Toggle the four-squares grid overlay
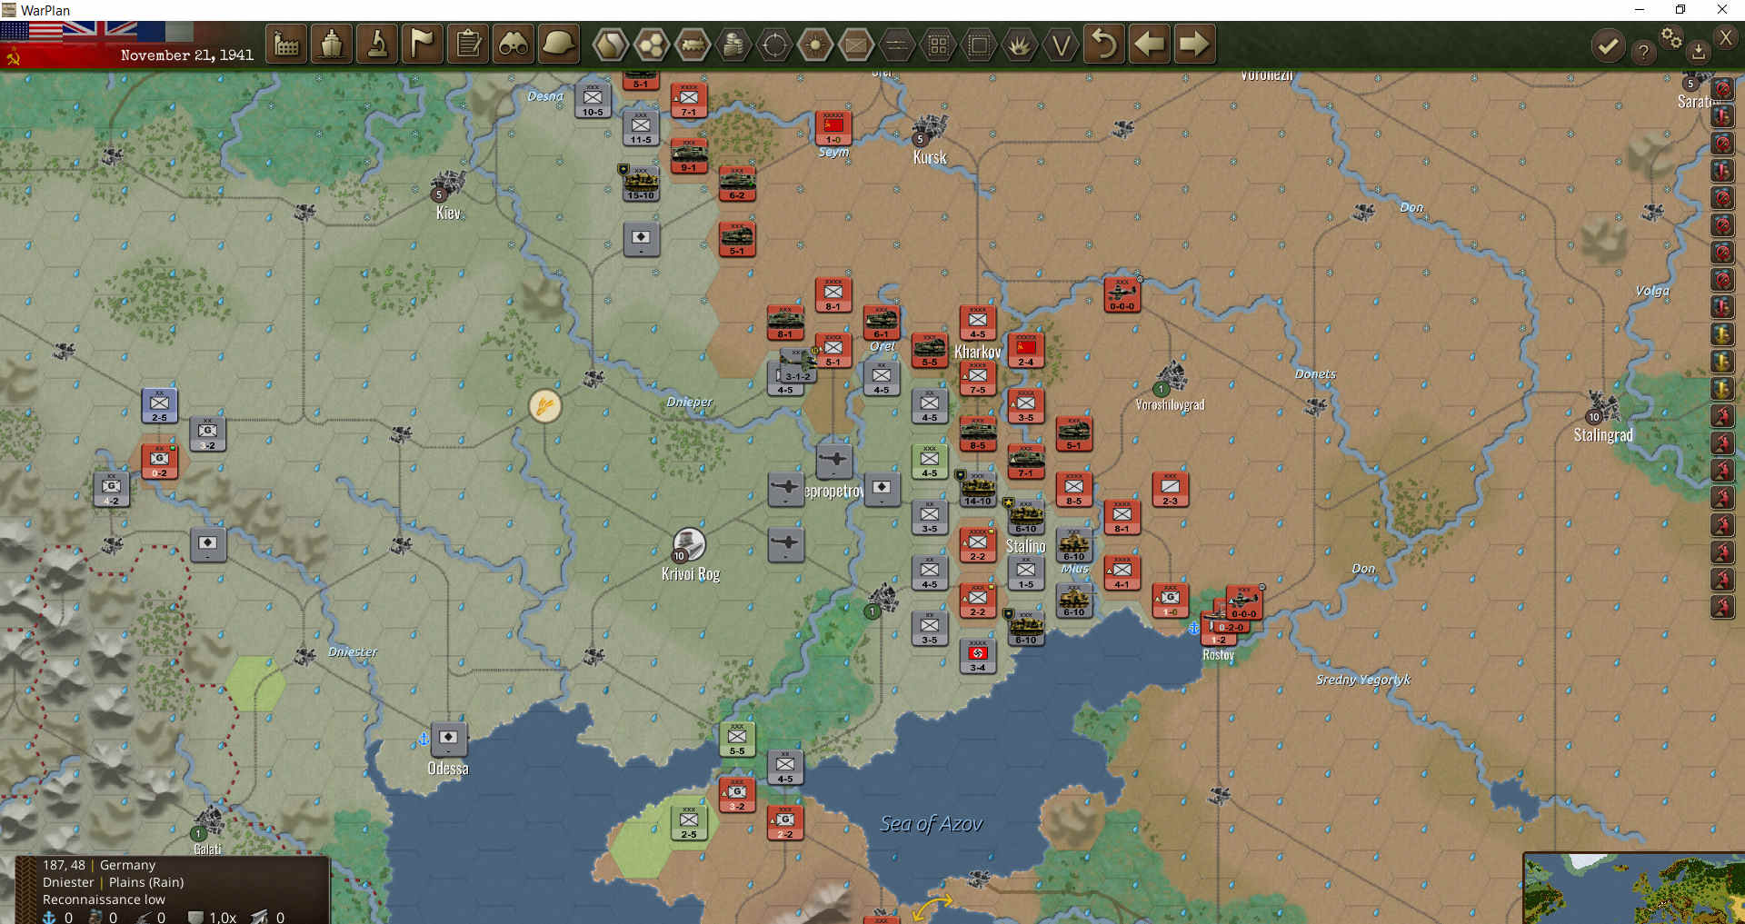Screen dimensions: 1745x924 938,45
